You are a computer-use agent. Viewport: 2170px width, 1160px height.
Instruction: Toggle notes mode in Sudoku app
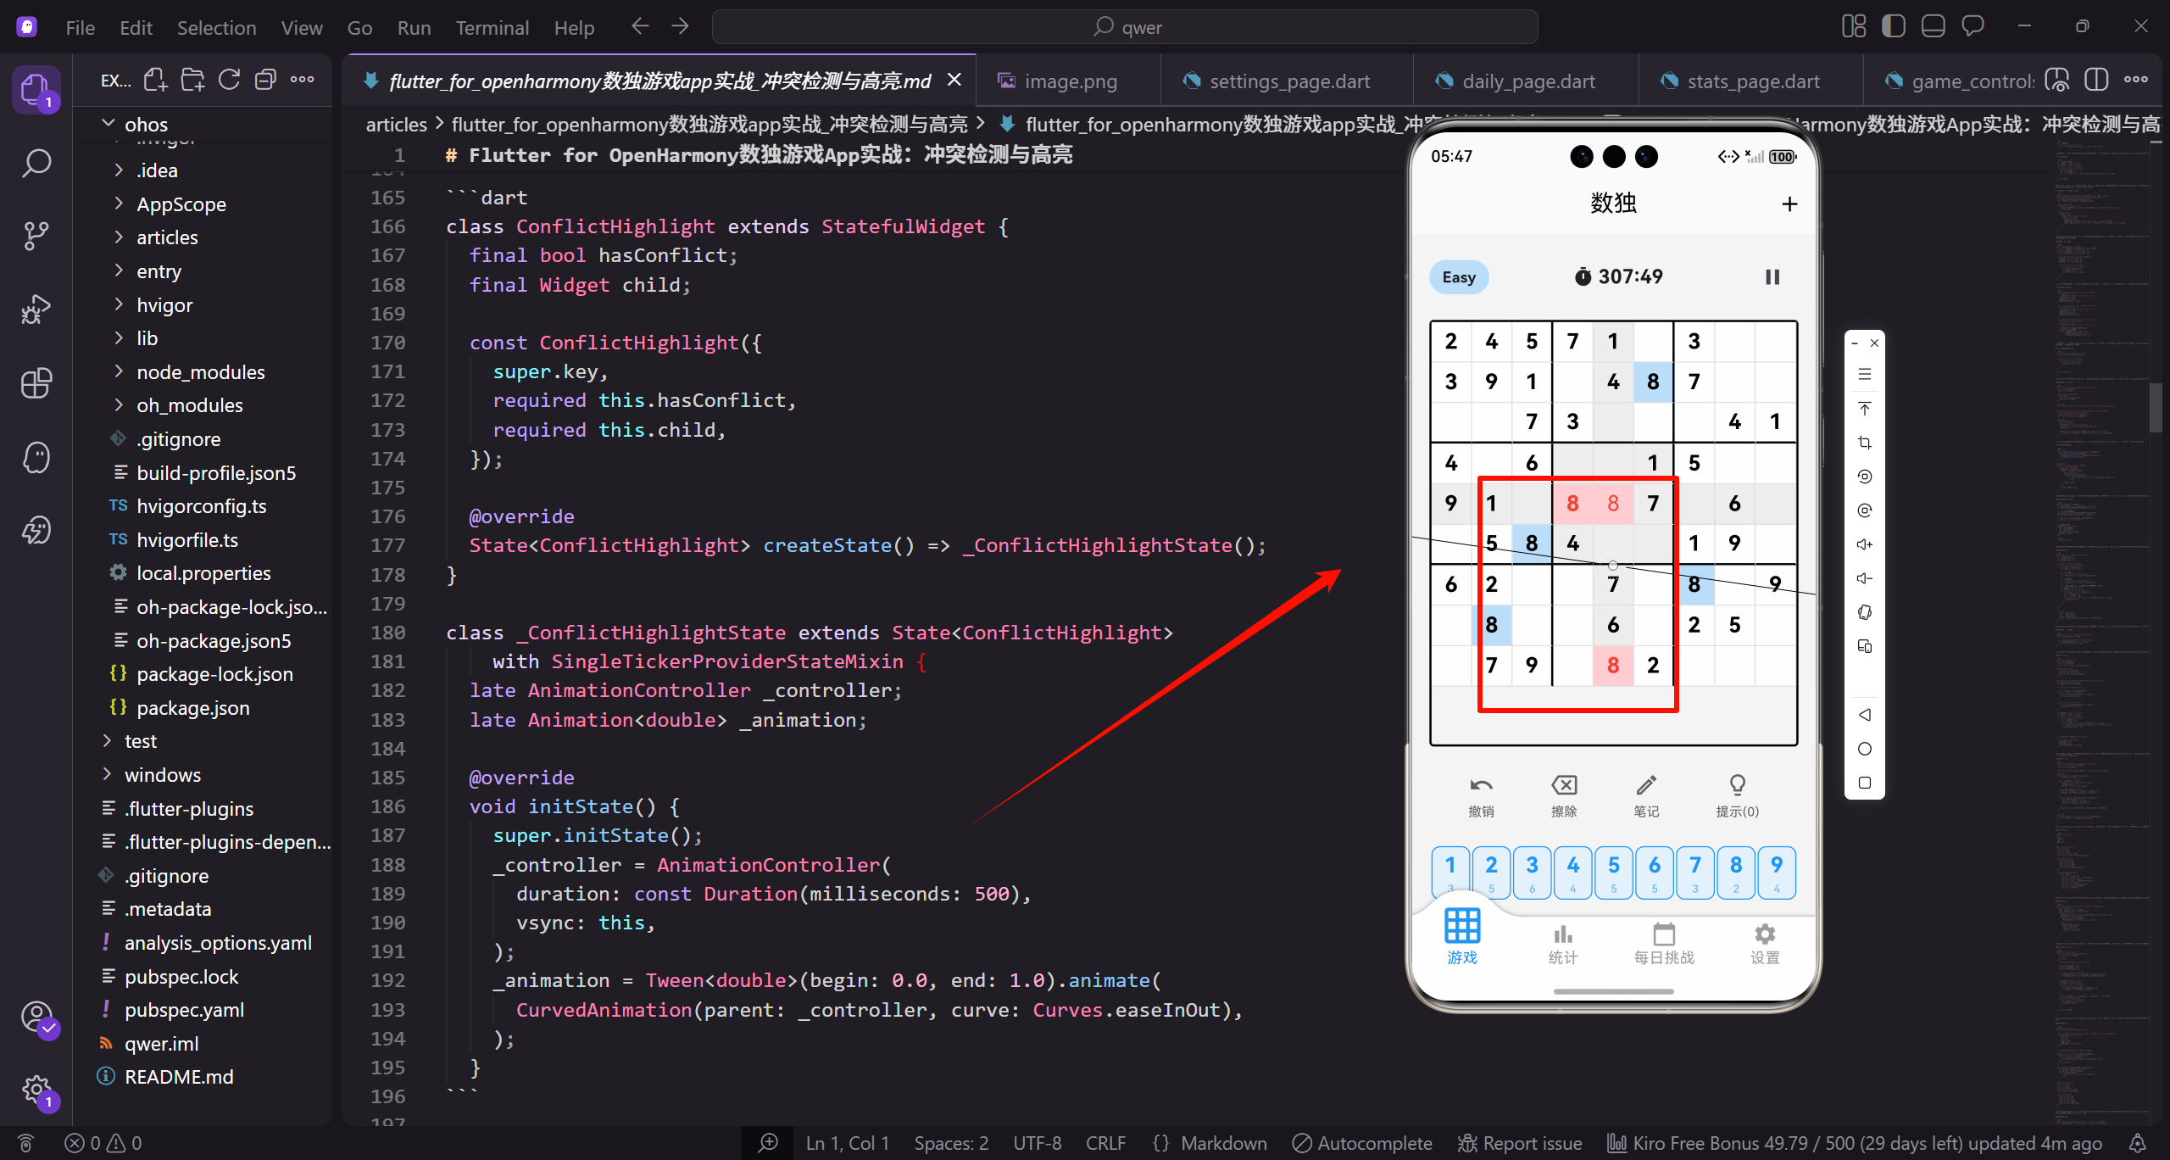click(x=1646, y=796)
